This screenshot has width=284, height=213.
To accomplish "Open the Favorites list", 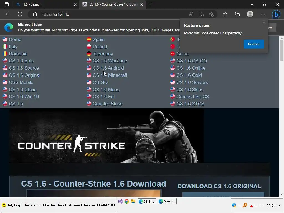I will (x=225, y=14).
